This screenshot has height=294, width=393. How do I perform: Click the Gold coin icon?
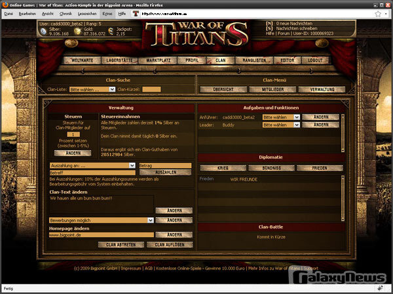pos(77,31)
